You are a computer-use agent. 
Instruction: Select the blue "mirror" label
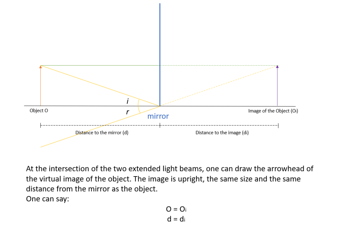tap(158, 116)
